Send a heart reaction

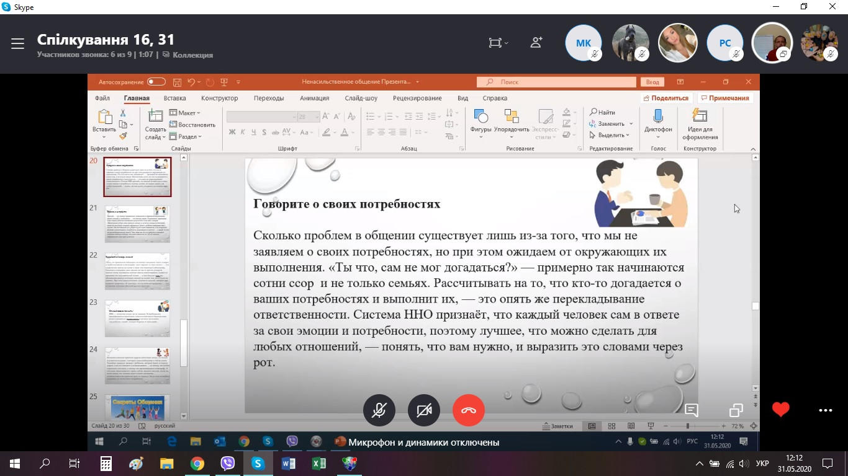780,410
